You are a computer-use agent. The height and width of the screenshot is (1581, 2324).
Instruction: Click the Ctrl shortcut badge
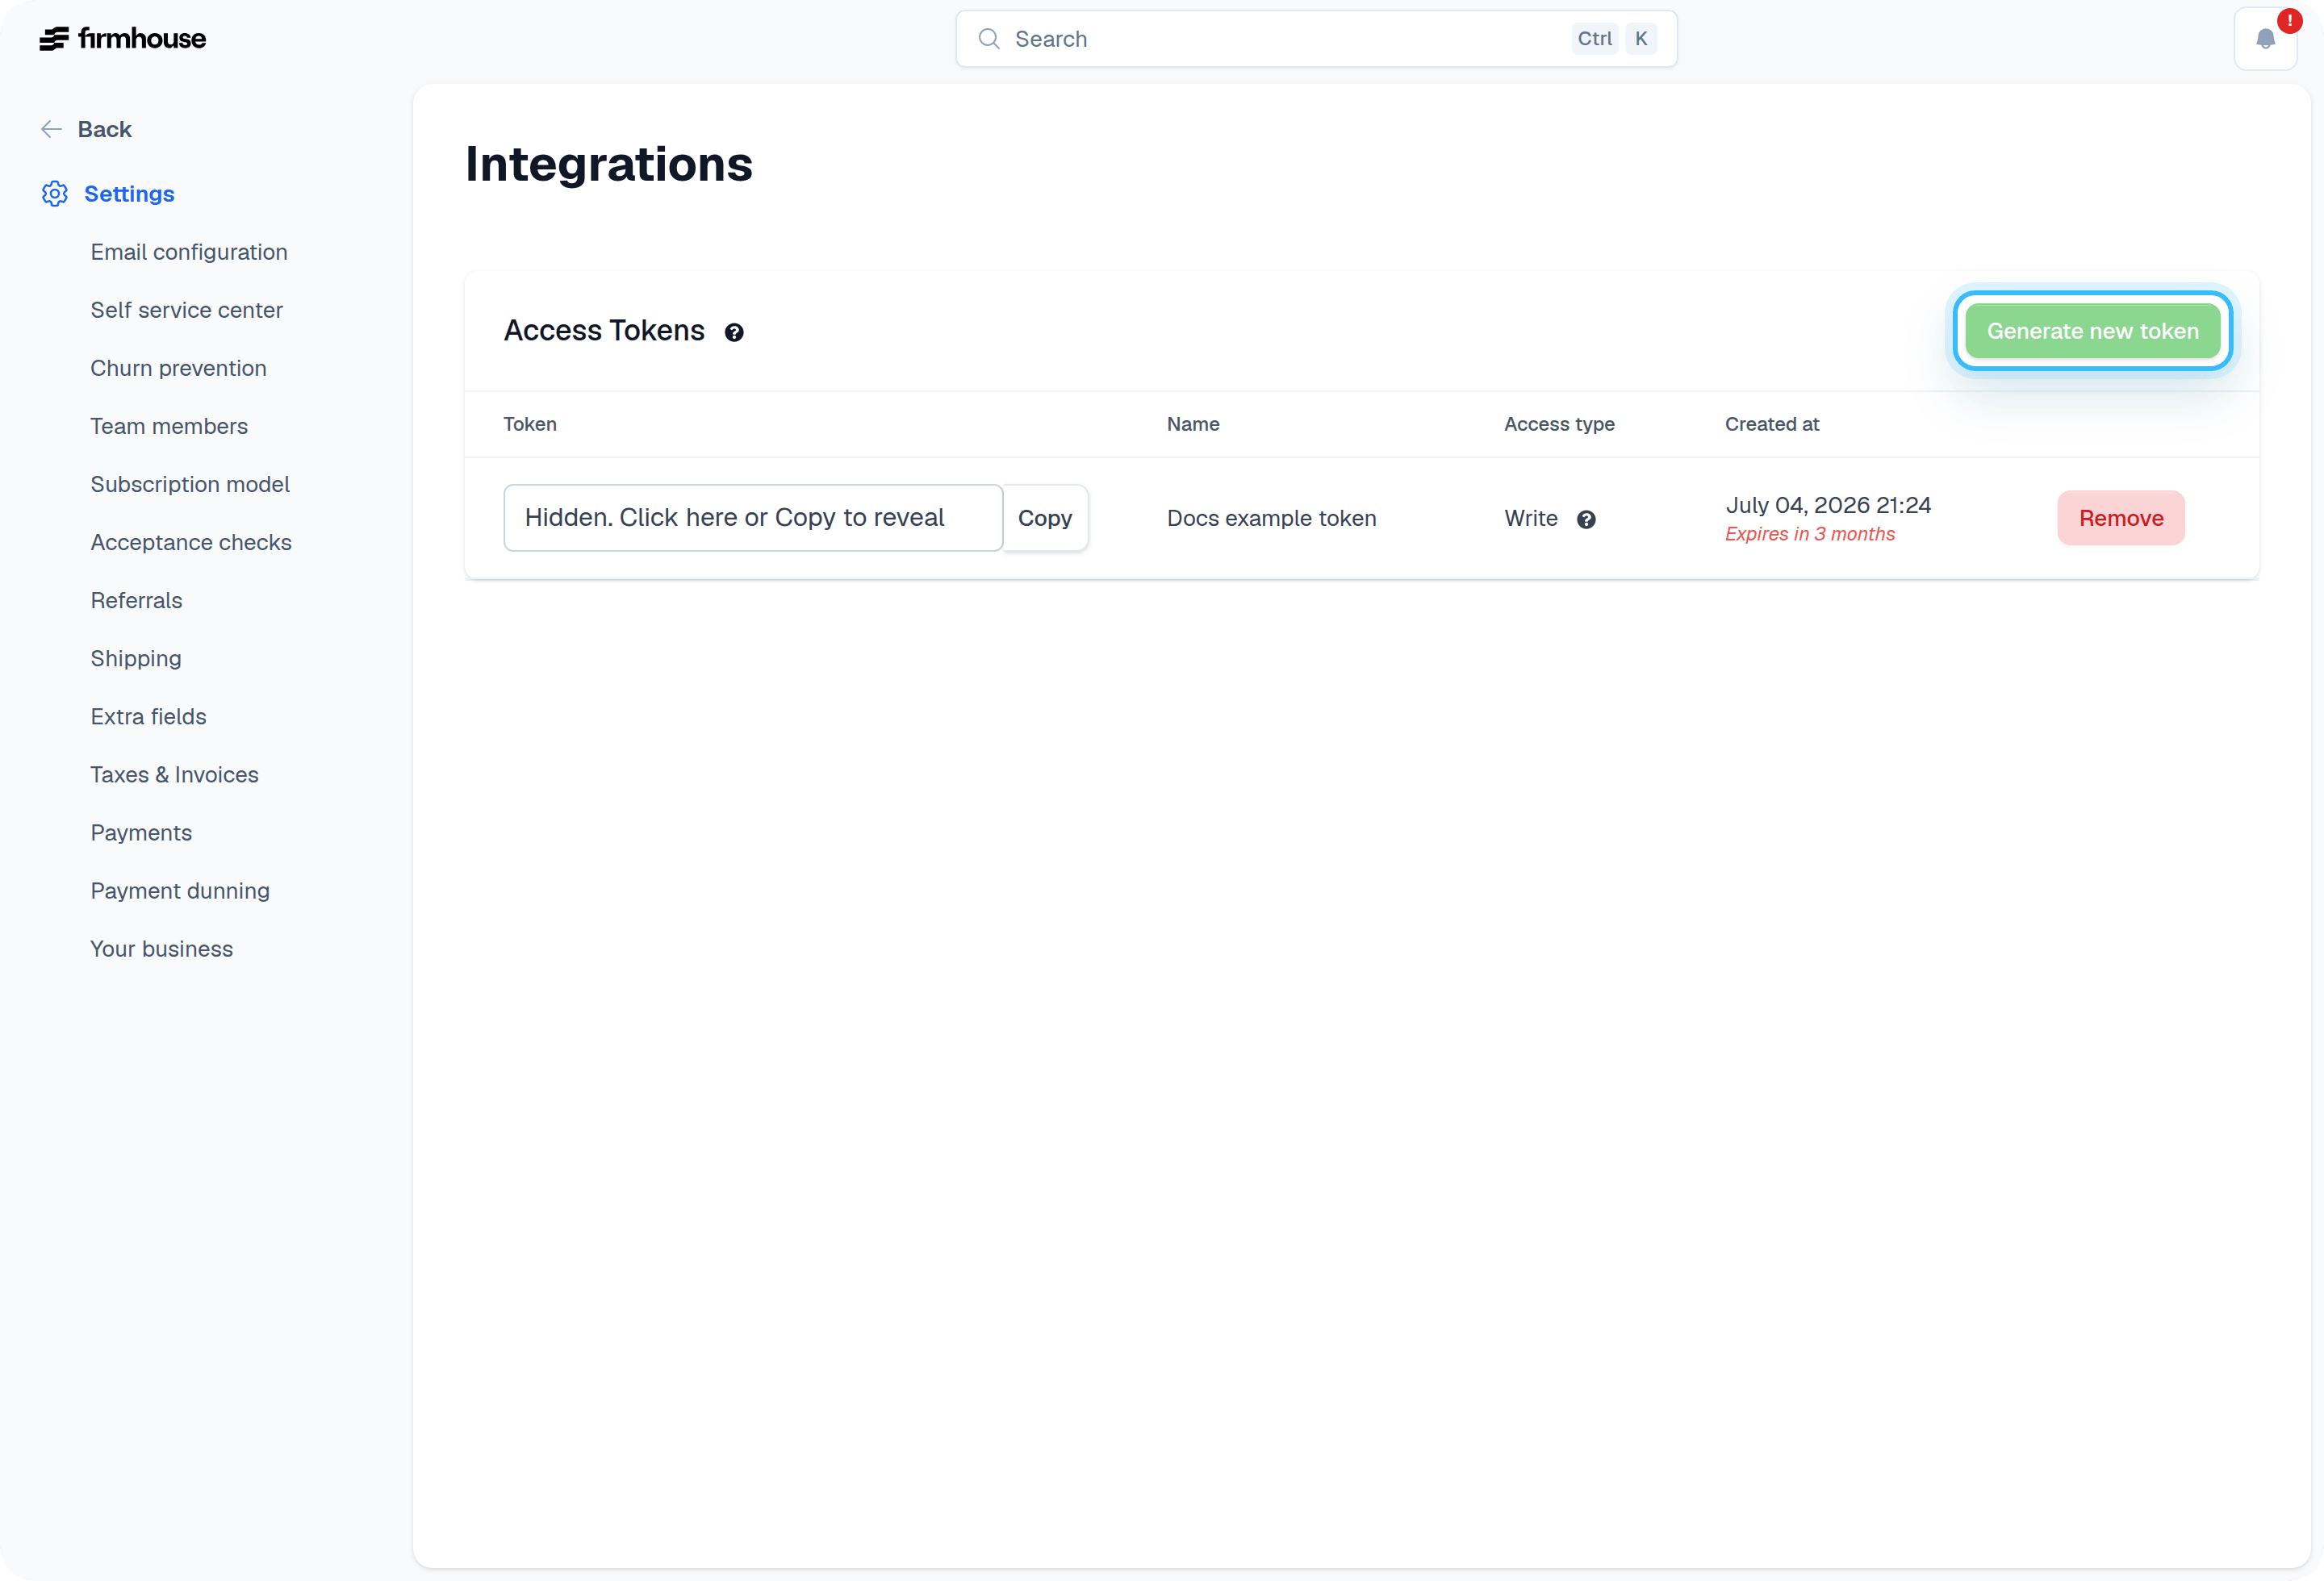[1594, 39]
